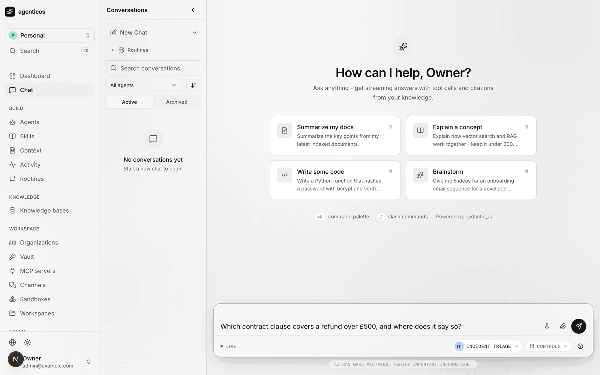Click the Brainstorm sparkle icon
The height and width of the screenshot is (375, 600).
tap(420, 175)
